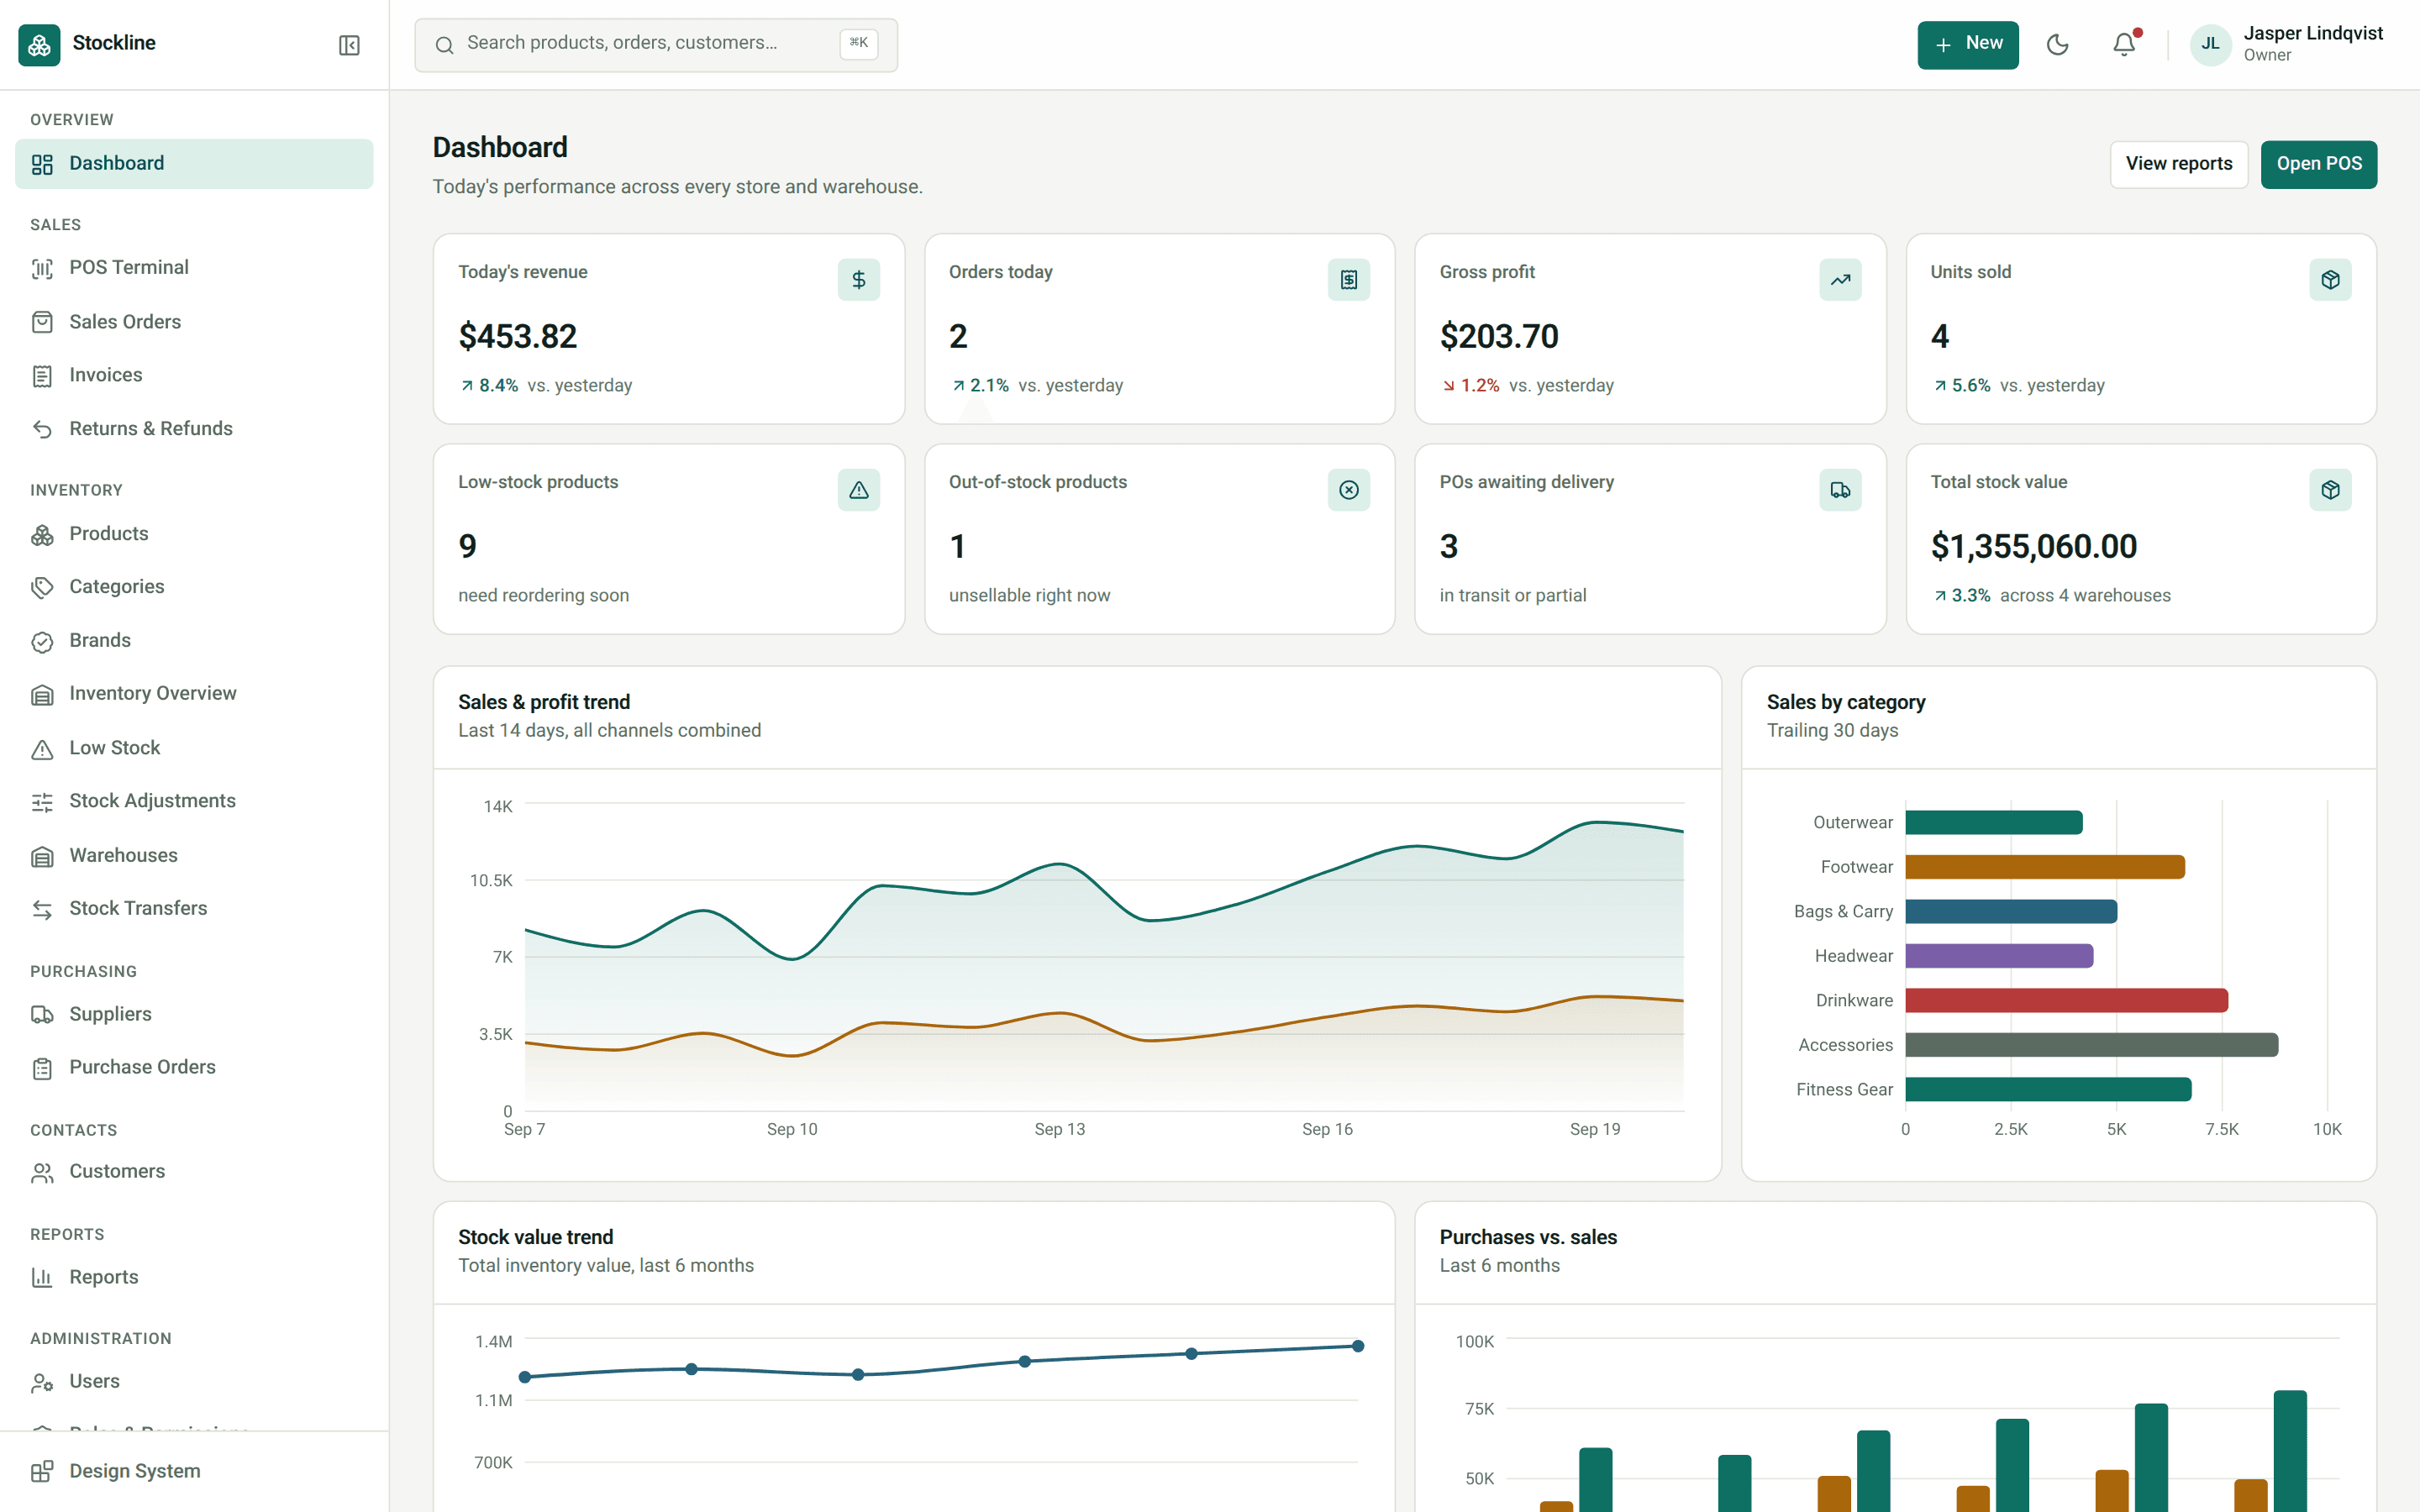Click the Accessories gray bar
Screen dimensions: 2420x1512
tap(2092, 1045)
